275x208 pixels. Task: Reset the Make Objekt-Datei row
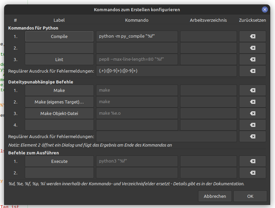(252, 113)
